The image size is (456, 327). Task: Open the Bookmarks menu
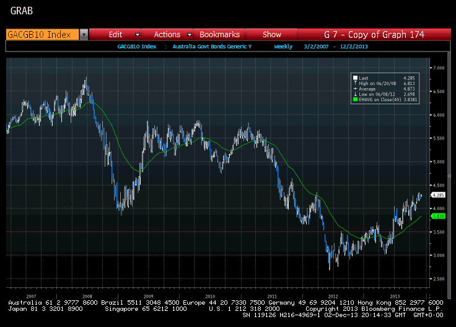(219, 35)
